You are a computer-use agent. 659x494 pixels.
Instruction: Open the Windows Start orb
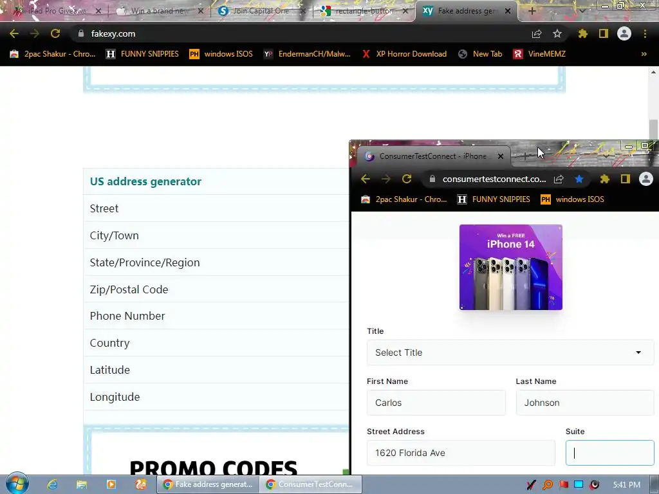tap(17, 484)
